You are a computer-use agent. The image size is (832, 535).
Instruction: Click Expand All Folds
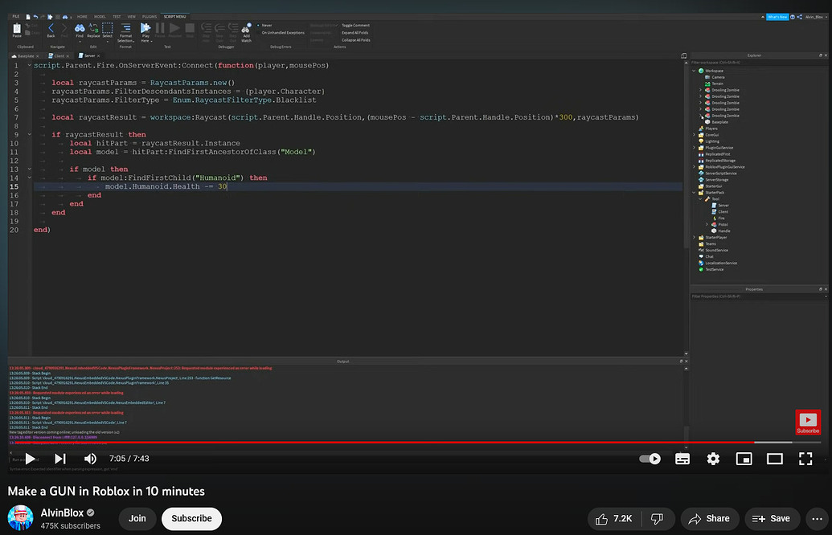pyautogui.click(x=355, y=32)
